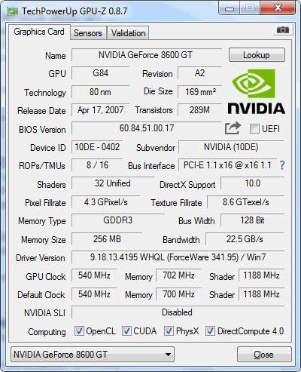This screenshot has height=372, width=301.
Task: Click the Close button at bottom
Action: coord(264,355)
